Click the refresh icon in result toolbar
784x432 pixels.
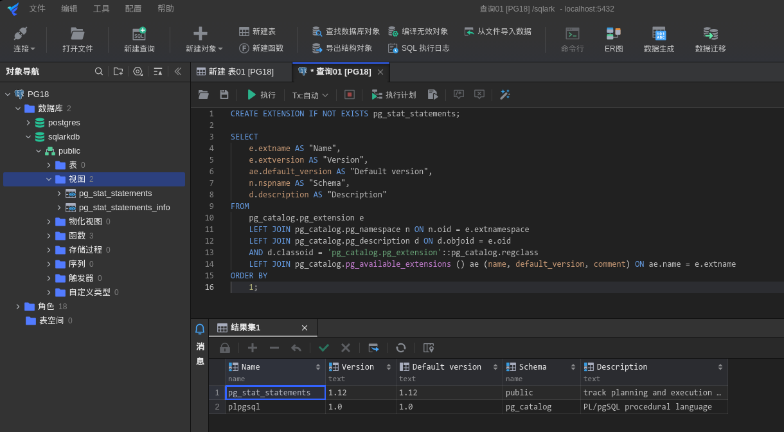[401, 348]
